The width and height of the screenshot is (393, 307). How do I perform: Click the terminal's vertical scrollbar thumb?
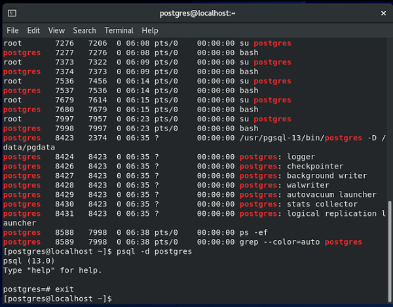(390, 252)
